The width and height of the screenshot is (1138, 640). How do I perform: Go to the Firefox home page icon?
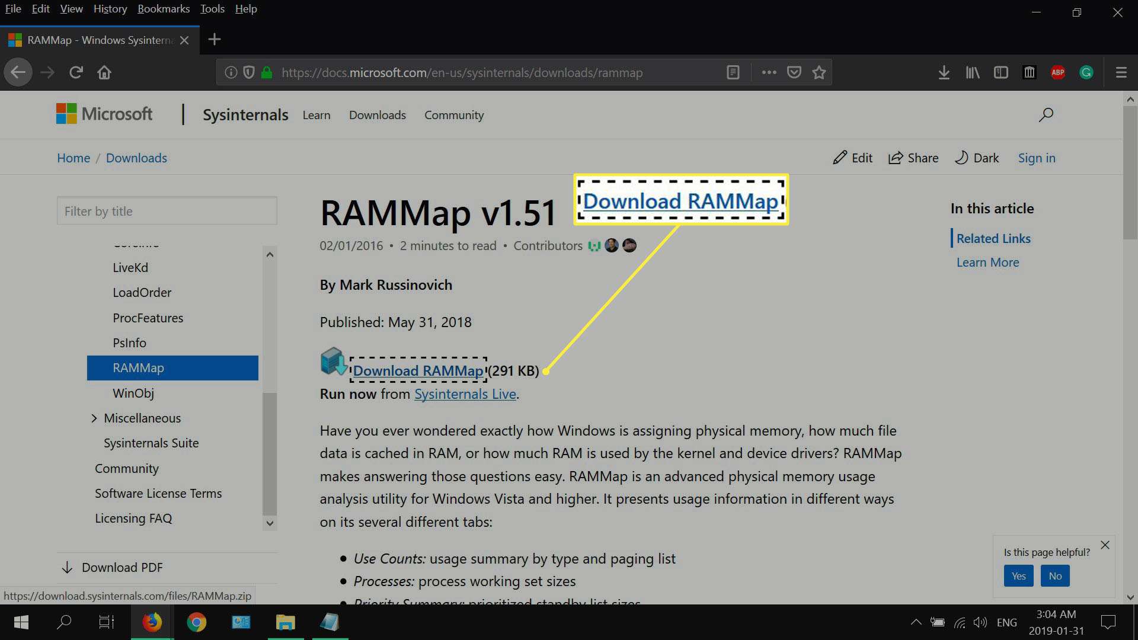(104, 72)
